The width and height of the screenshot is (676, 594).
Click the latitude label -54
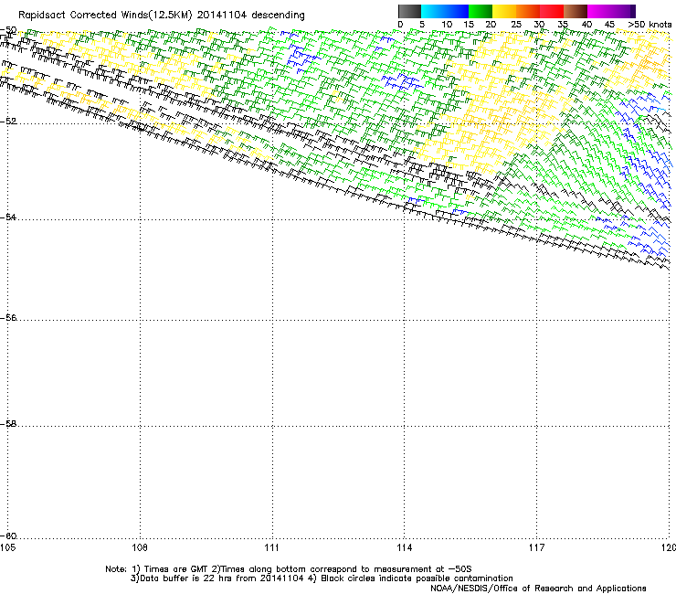[8, 217]
